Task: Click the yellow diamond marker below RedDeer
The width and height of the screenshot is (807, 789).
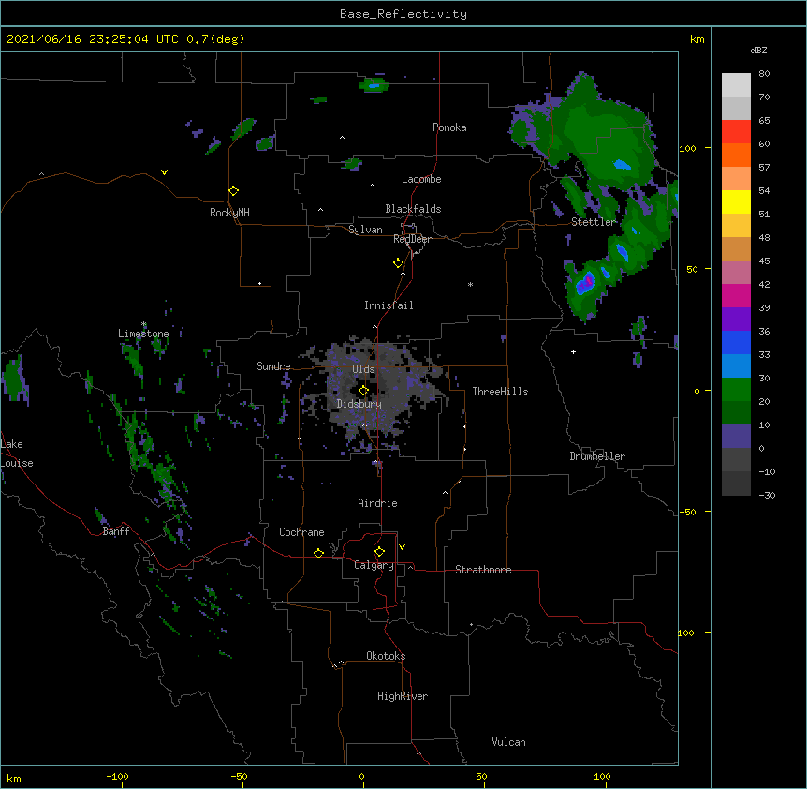Action: pyautogui.click(x=399, y=263)
